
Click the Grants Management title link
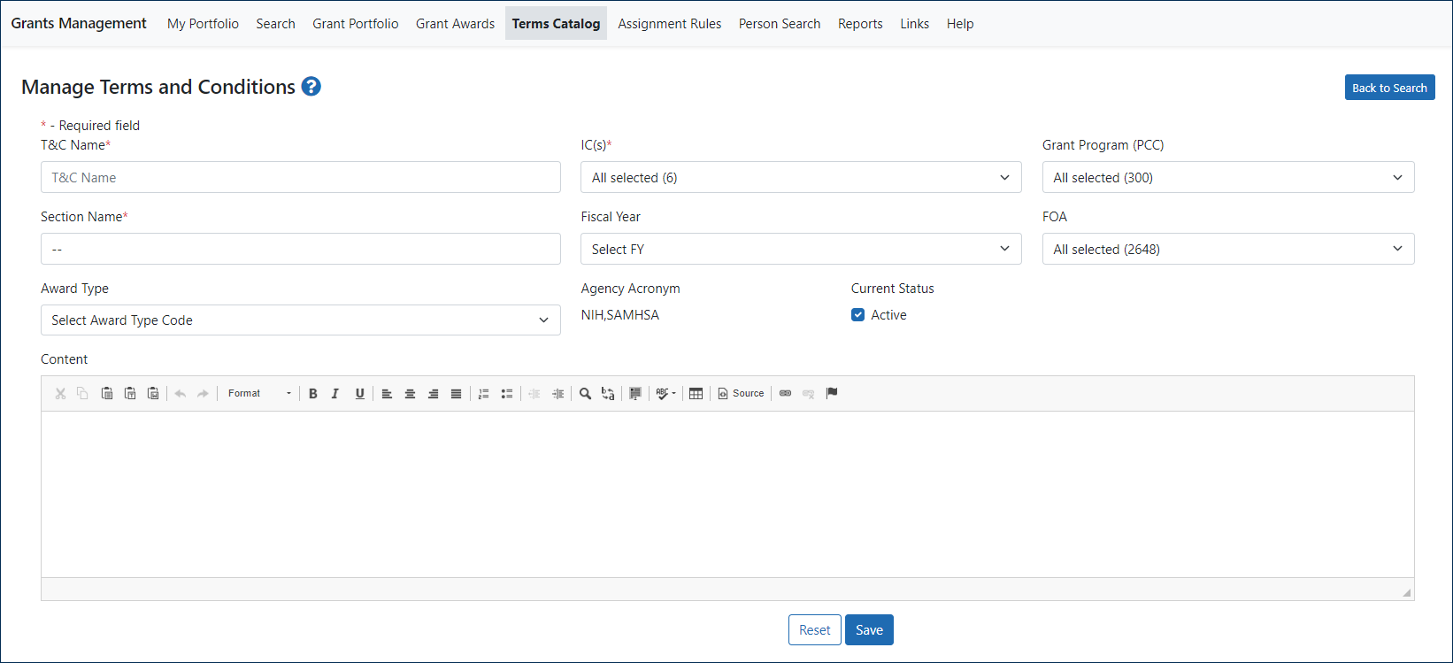pyautogui.click(x=79, y=23)
